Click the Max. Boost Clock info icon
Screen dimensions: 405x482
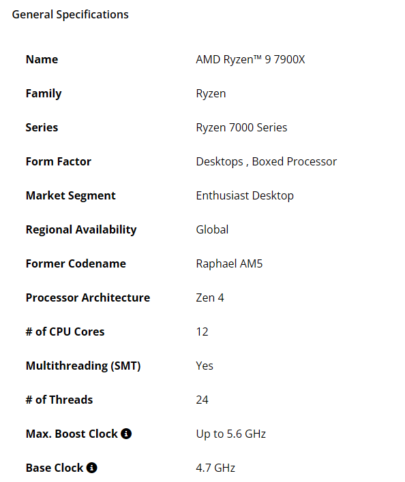[x=126, y=434]
